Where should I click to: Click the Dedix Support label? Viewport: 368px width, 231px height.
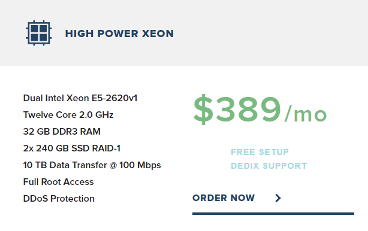269,166
